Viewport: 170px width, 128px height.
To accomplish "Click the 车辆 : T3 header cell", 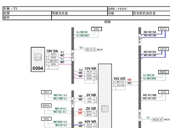I will (x=55, y=9).
